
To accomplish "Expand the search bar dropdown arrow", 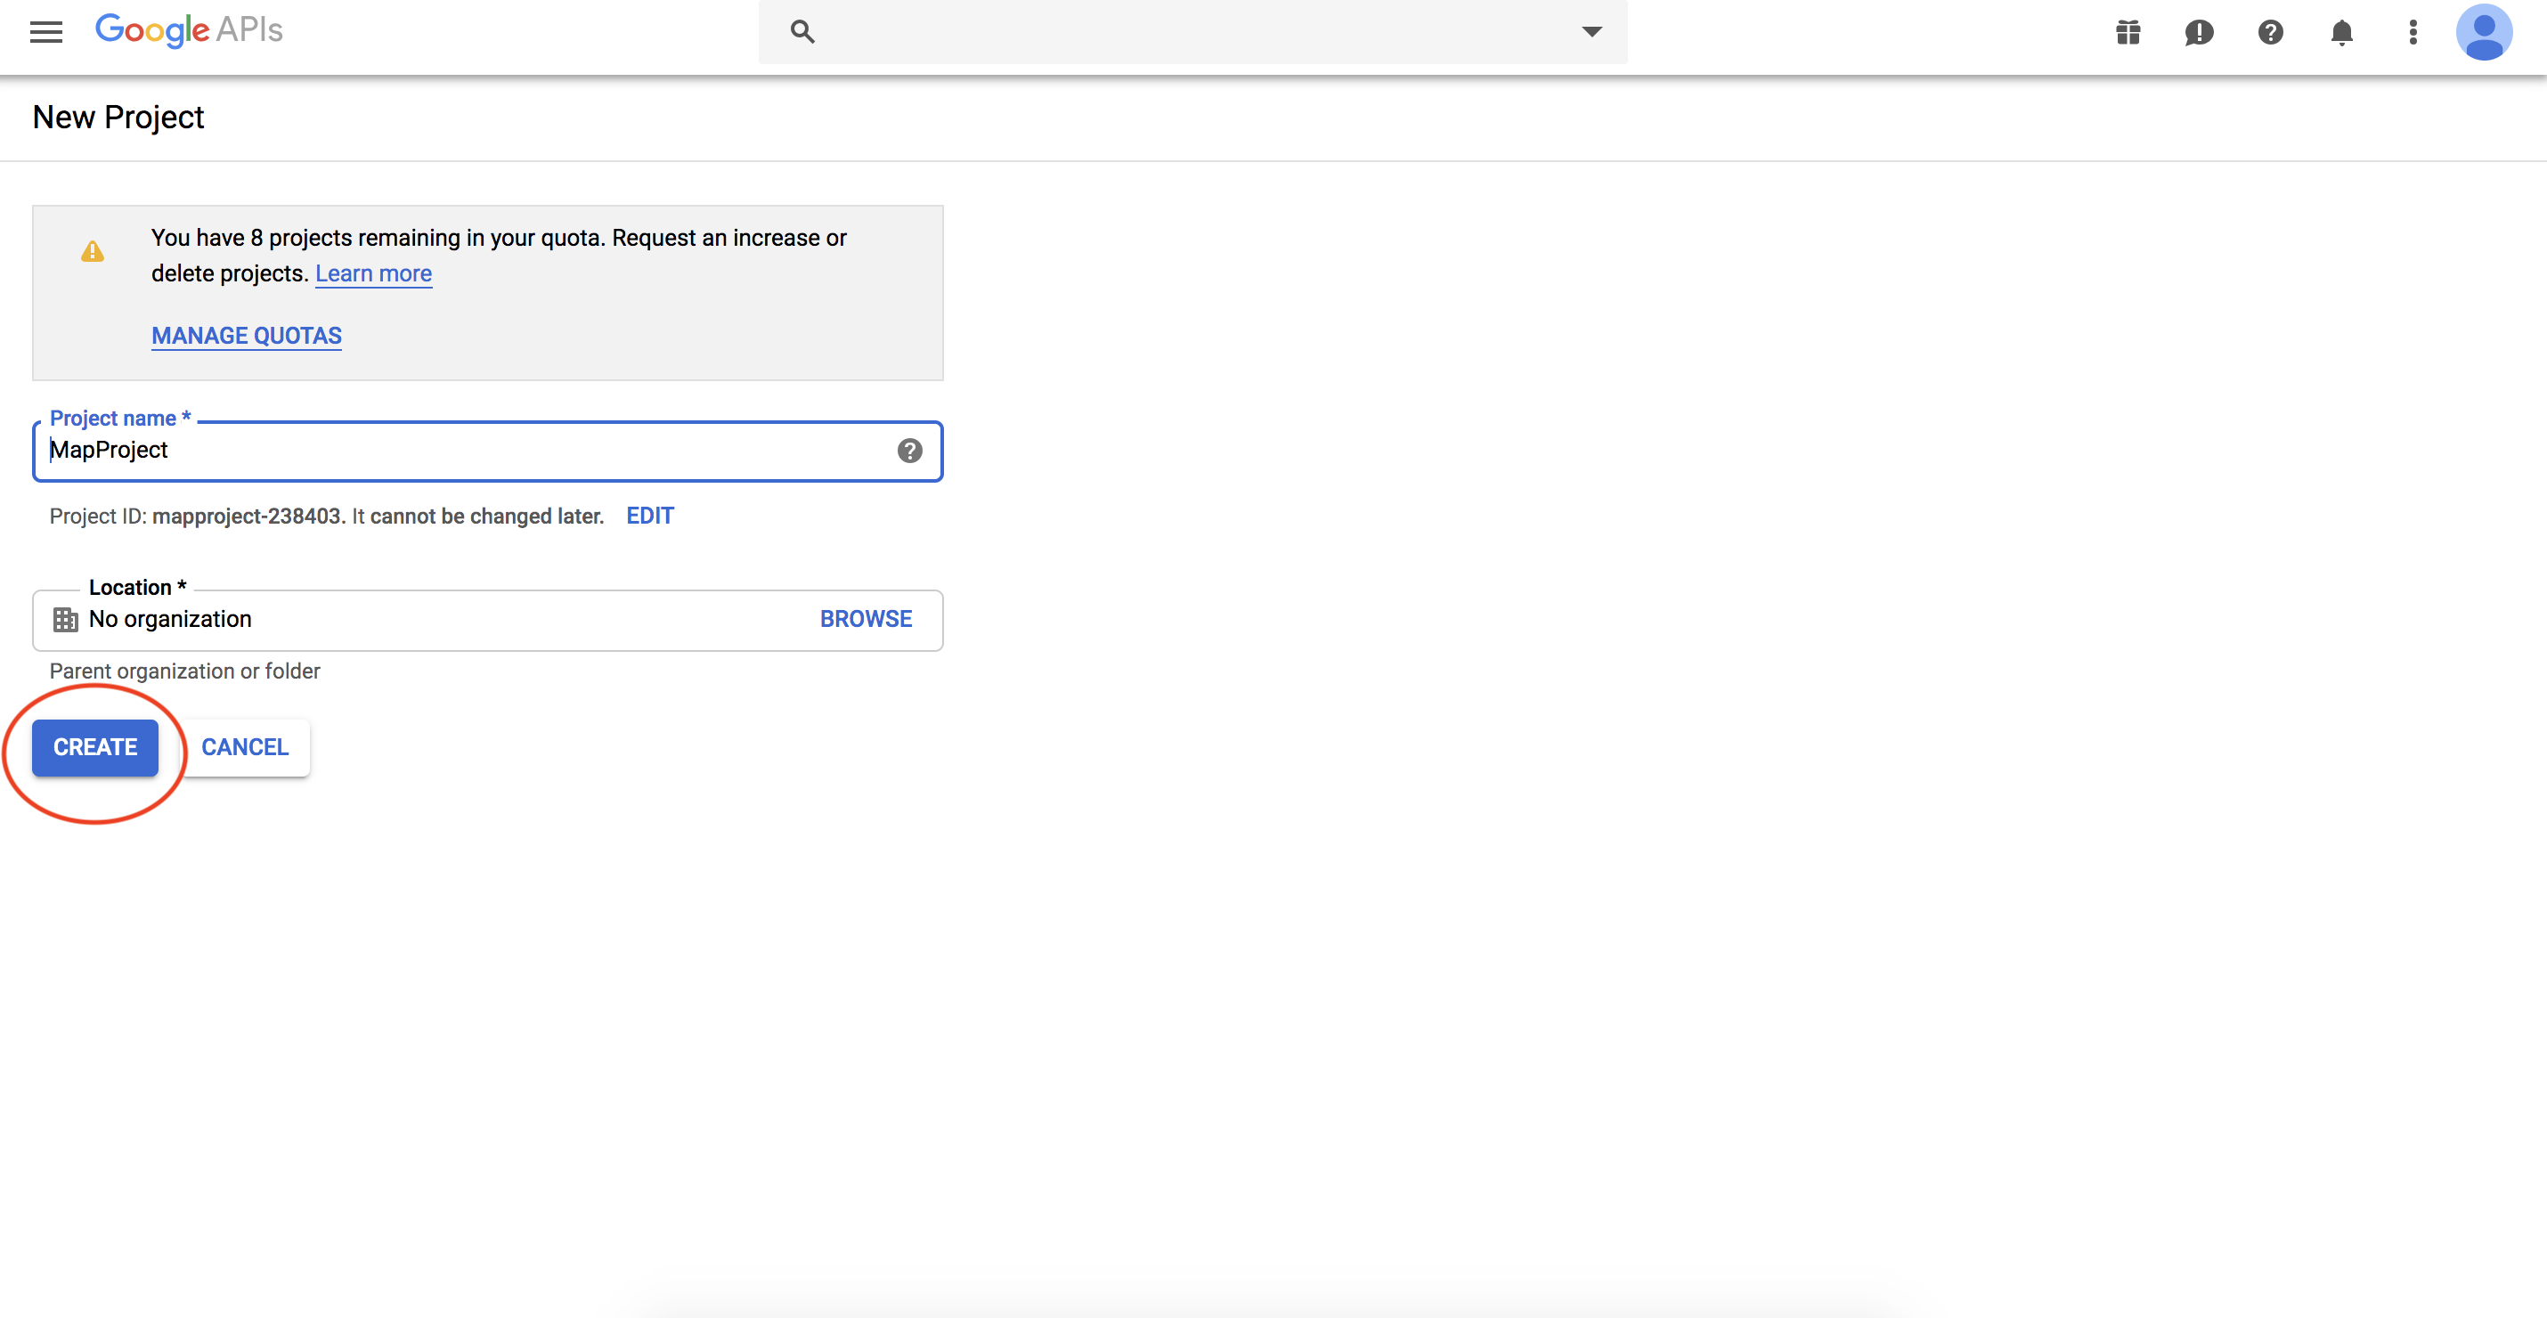I will coord(1591,32).
